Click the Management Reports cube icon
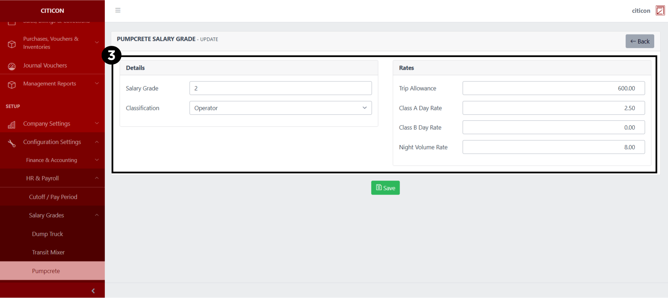Viewport: 668px width, 298px height. (12, 85)
